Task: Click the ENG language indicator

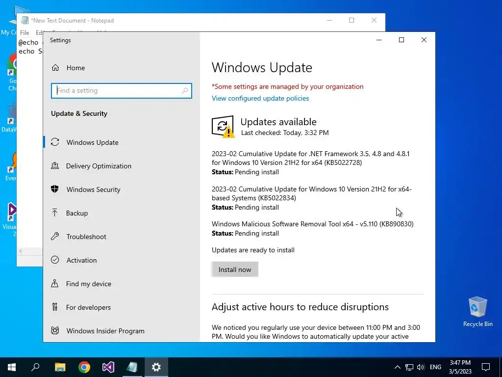Action: point(435,367)
